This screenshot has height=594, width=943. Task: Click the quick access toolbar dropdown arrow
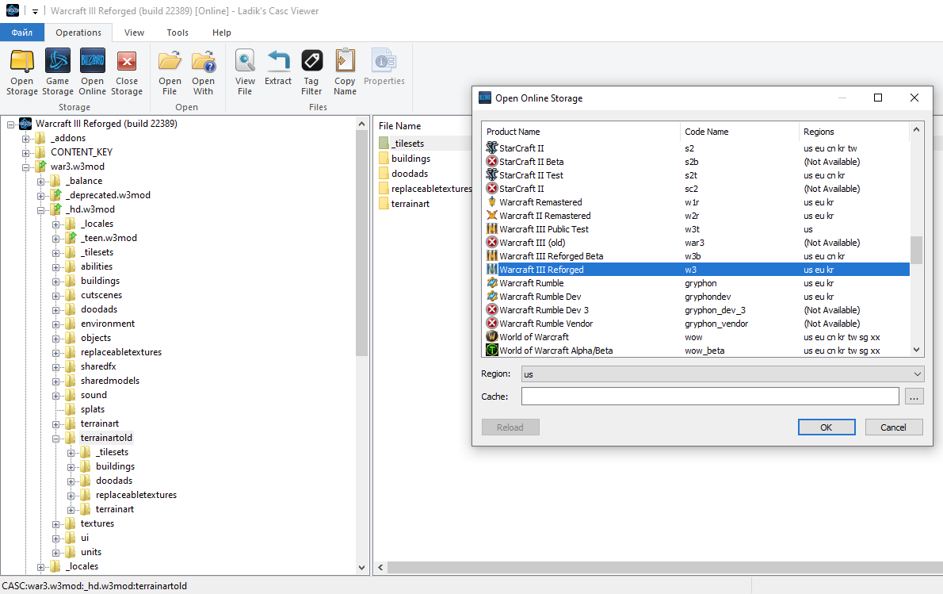coord(35,11)
